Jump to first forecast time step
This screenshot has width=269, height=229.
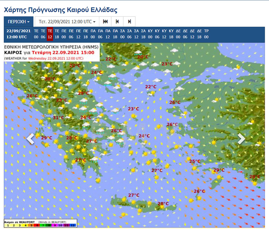tap(105, 22)
